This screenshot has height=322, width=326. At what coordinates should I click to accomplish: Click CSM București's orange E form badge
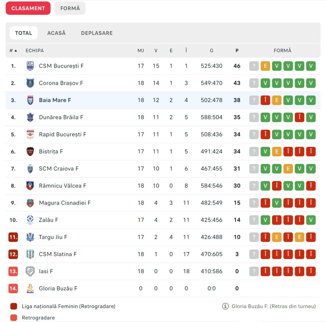pos(265,66)
